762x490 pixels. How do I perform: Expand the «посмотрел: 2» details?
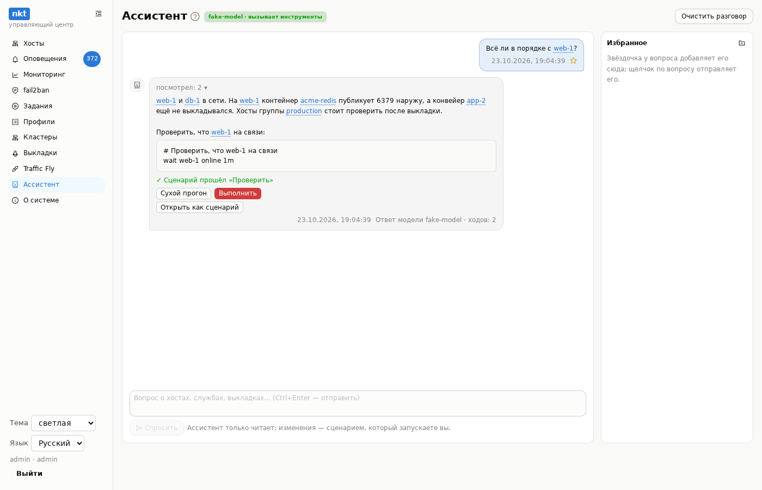click(182, 88)
